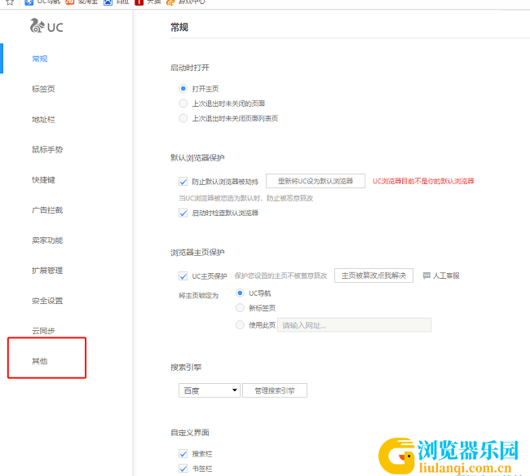Click the 主页被篡改点我解决 button
The image size is (530, 476).
click(373, 275)
